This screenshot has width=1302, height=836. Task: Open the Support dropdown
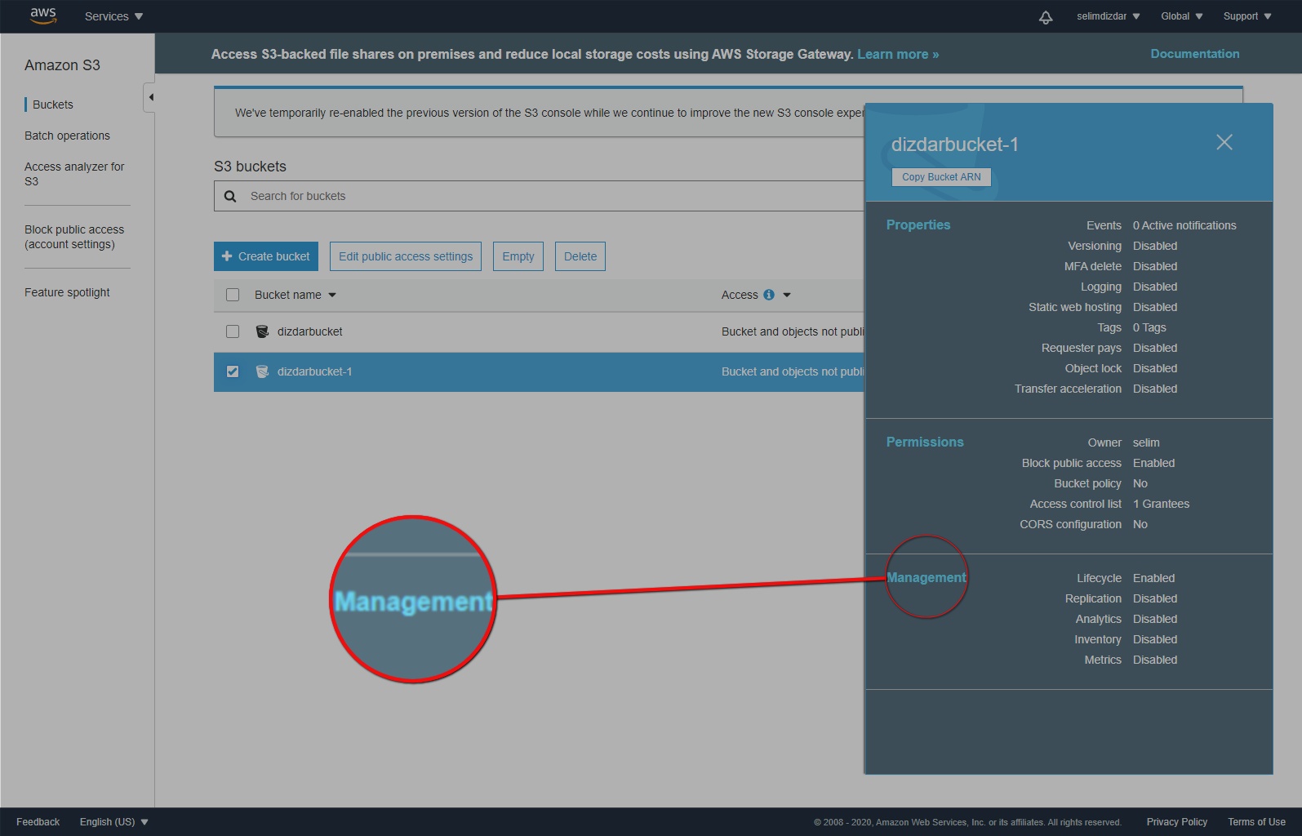click(1246, 16)
